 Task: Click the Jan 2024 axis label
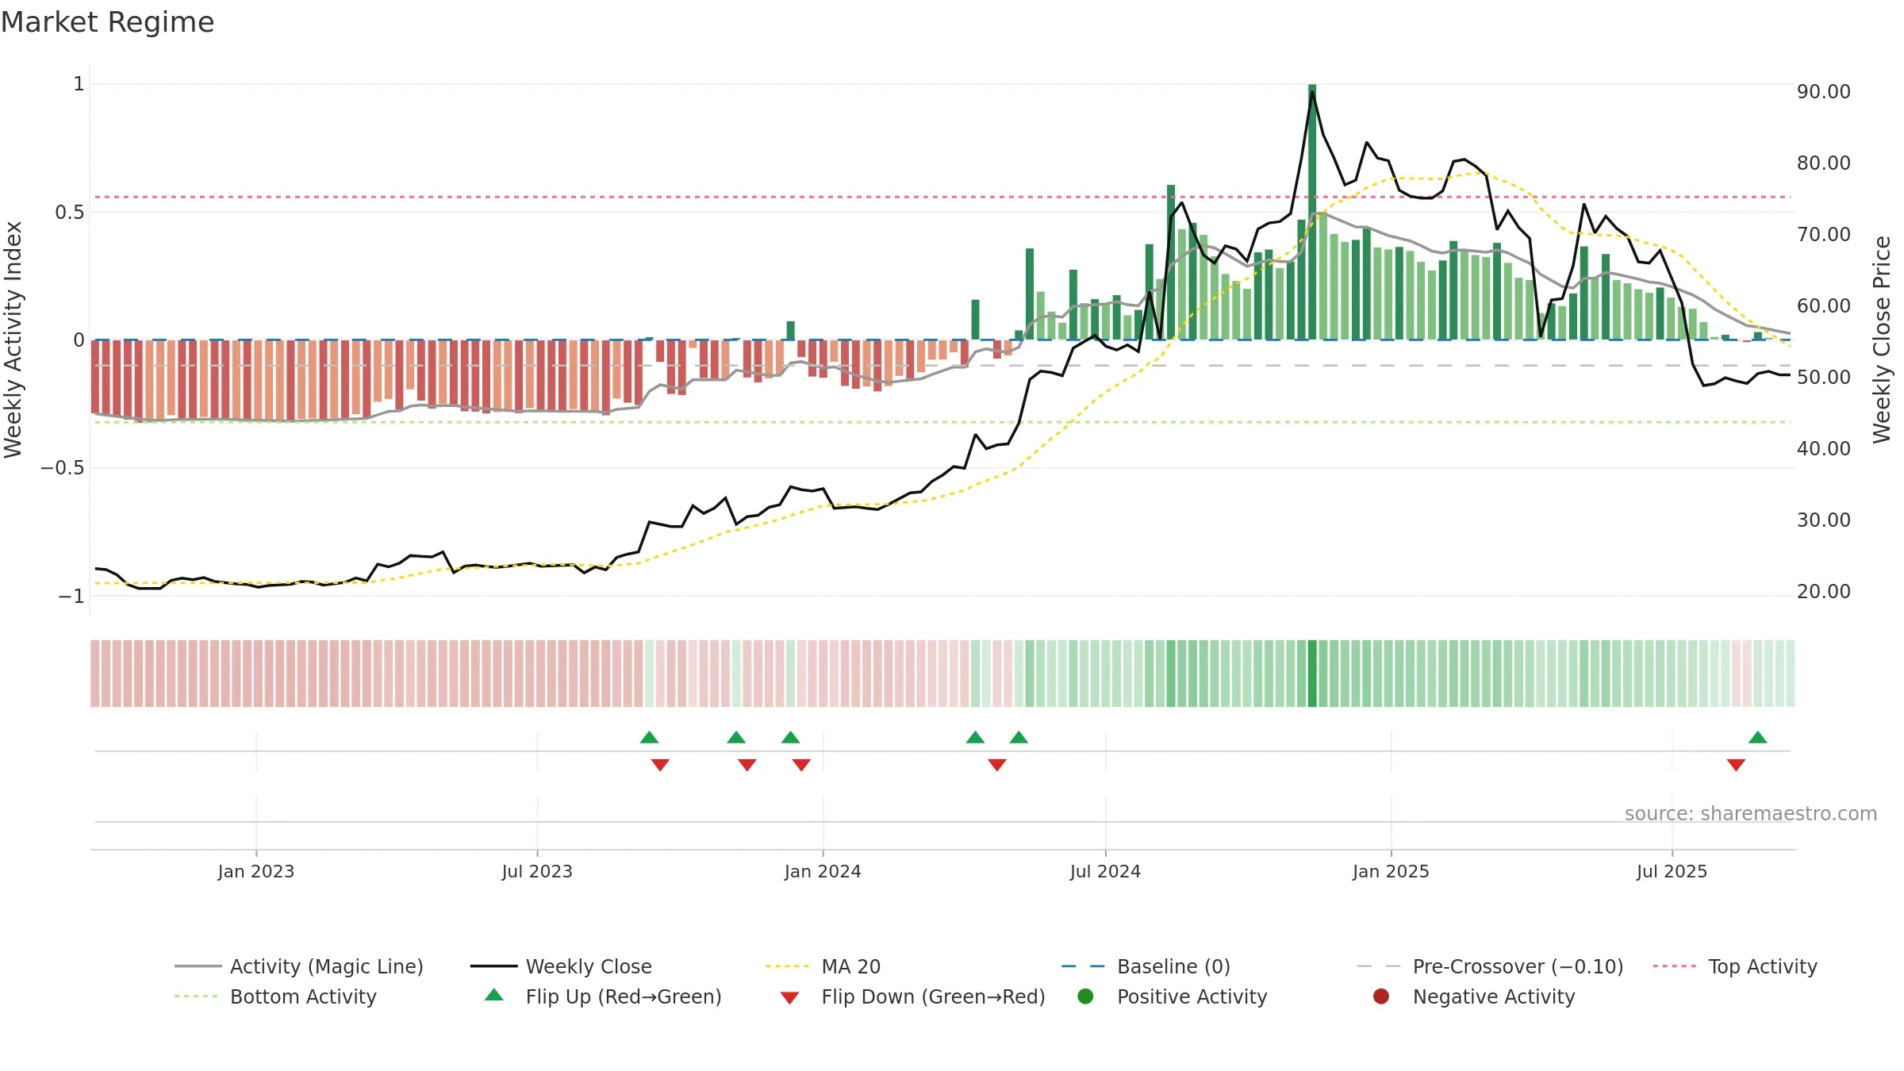[823, 871]
